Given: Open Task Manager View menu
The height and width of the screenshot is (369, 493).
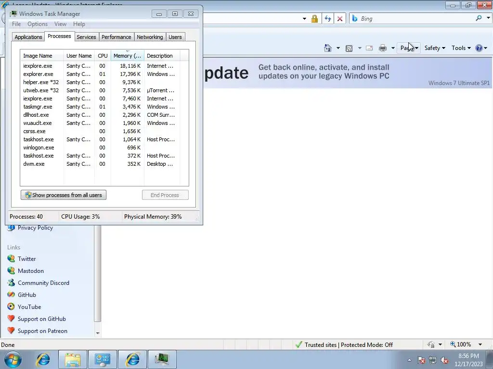Looking at the screenshot, I should (60, 24).
